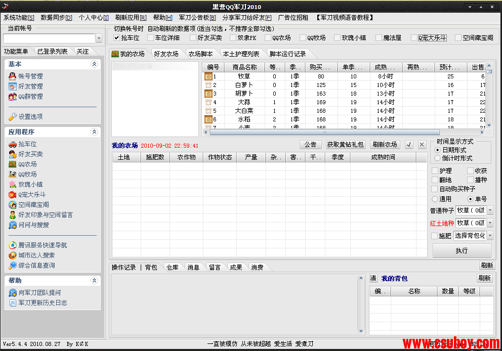Collapse the 应用程序 section
Screen dimensions: 502x351
(94, 132)
